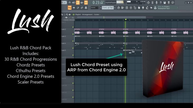Viewport: 193px width, 108px height.
Task: Toggle the overdub/step editing mode button
Action: click(x=82, y=3)
